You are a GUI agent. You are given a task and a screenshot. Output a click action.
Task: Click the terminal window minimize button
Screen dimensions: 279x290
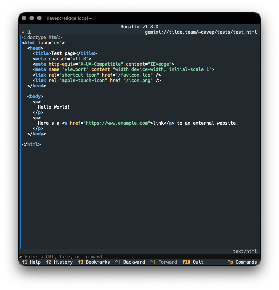(32, 18)
